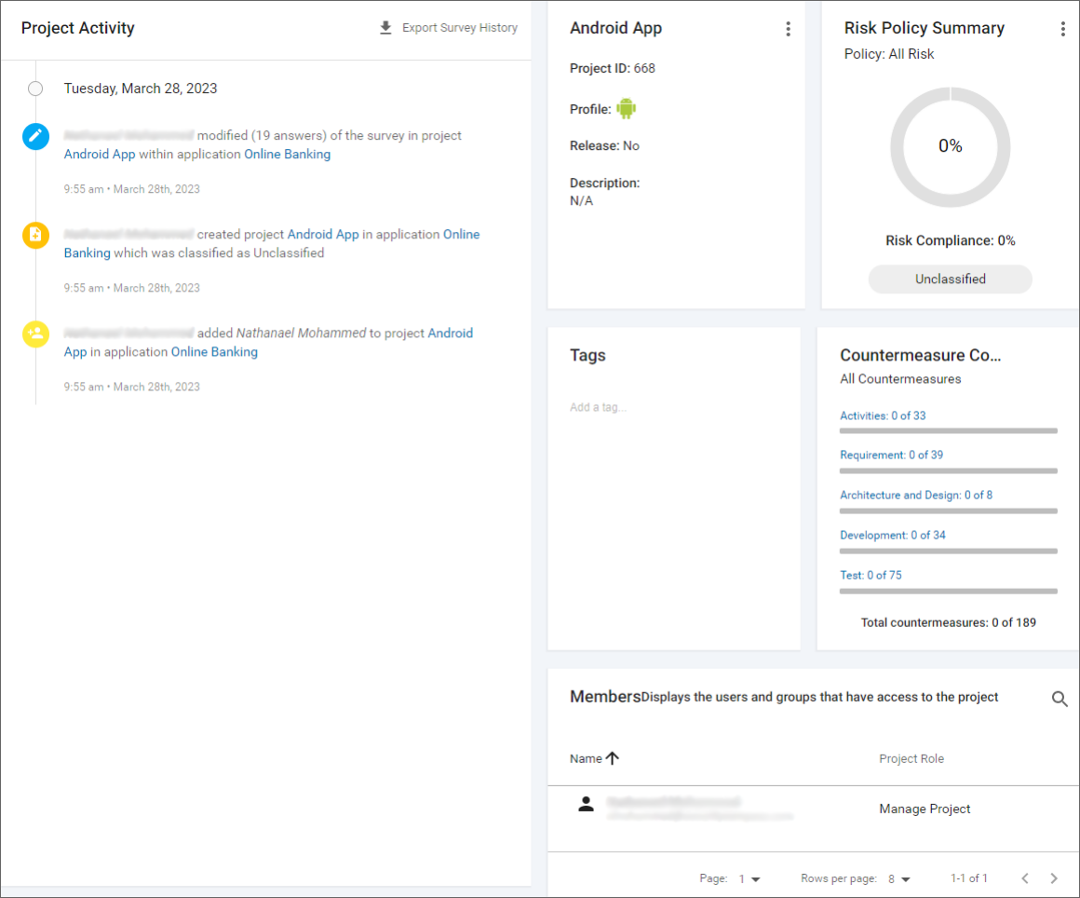Select the pencil edit icon in the activity timeline
The width and height of the screenshot is (1080, 898).
(x=35, y=136)
